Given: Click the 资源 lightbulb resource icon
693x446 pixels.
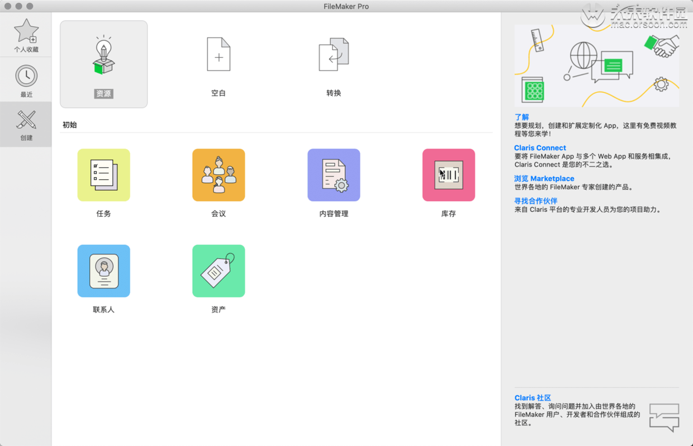Looking at the screenshot, I should 103,56.
